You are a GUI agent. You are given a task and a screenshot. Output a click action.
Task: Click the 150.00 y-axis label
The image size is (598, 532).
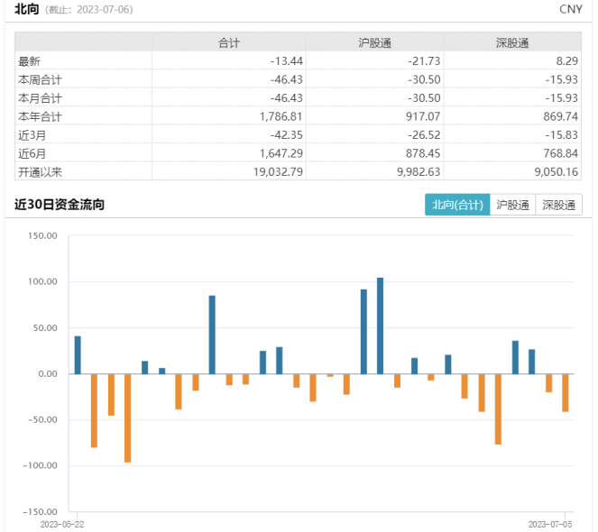point(42,235)
